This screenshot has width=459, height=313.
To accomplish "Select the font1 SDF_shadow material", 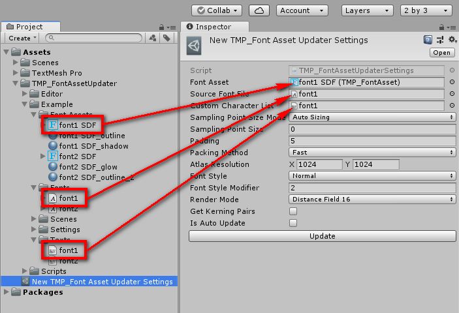I will coord(88,146).
